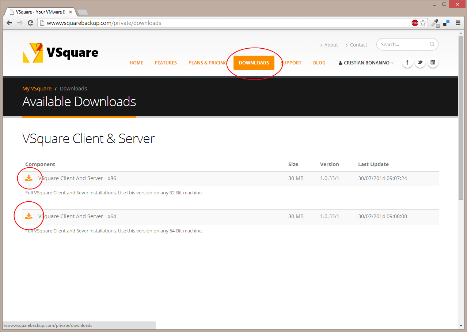Click the 30 MB size in x86 row
Image resolution: width=467 pixels, height=332 pixels.
click(x=296, y=178)
